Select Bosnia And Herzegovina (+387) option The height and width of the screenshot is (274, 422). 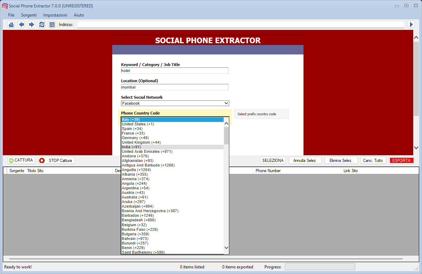[x=172, y=211]
